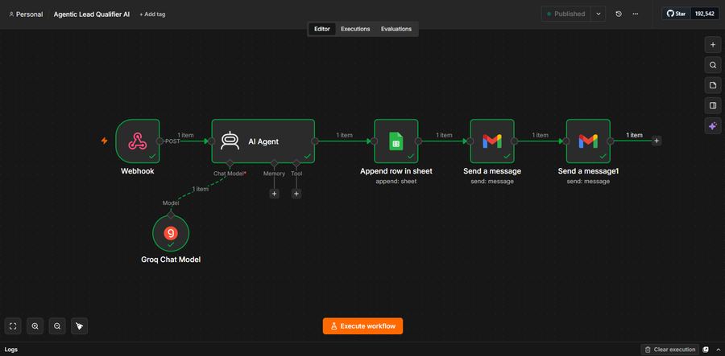Image resolution: width=725 pixels, height=356 pixels.
Task: Click the Webhook node label
Action: click(x=137, y=171)
